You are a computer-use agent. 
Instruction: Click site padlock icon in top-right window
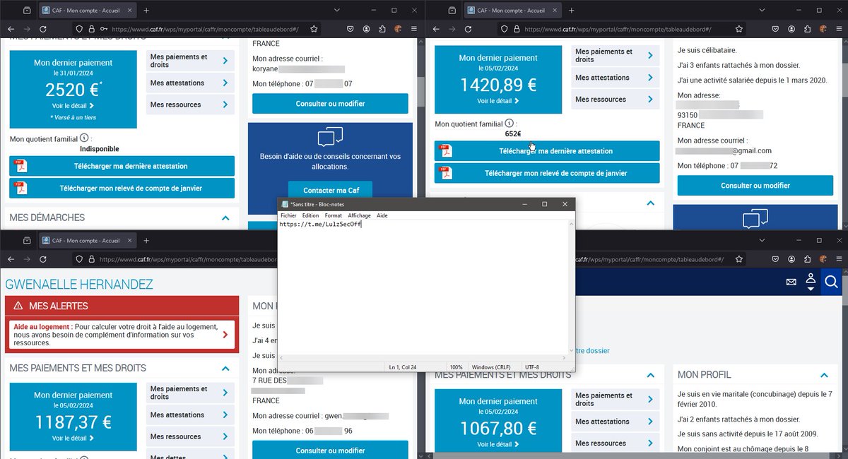coord(517,29)
